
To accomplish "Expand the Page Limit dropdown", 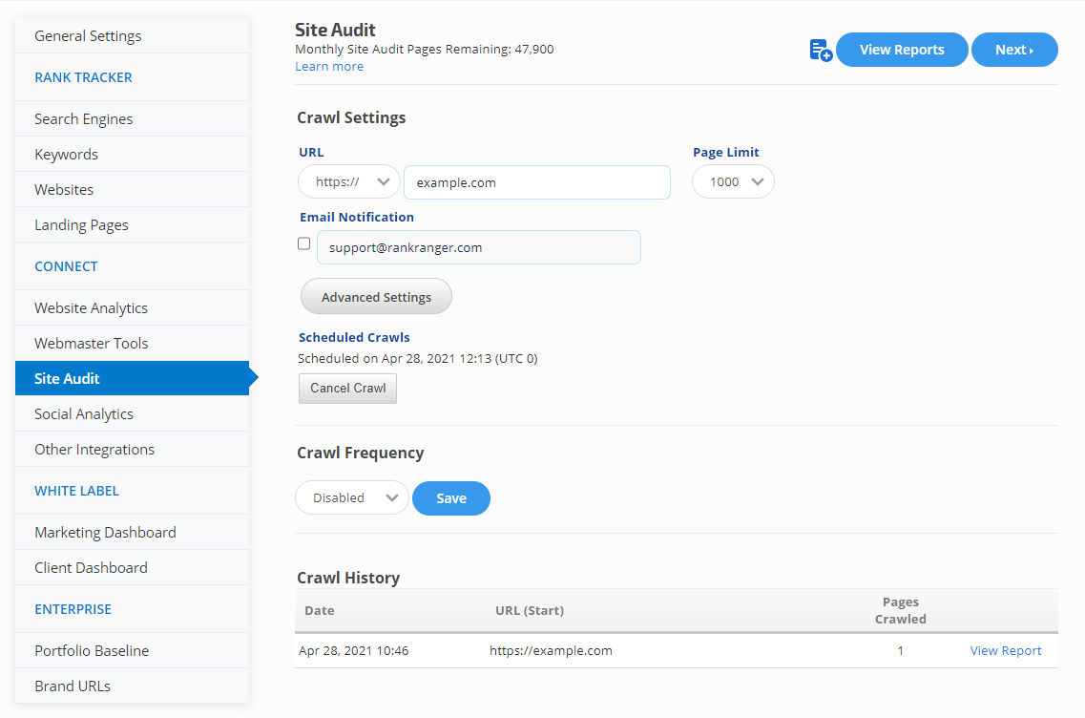I will tap(733, 182).
